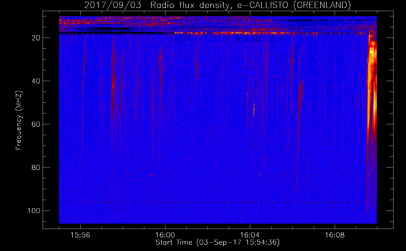Click the "Frequency (MHZ)" axis label

click(x=19, y=120)
